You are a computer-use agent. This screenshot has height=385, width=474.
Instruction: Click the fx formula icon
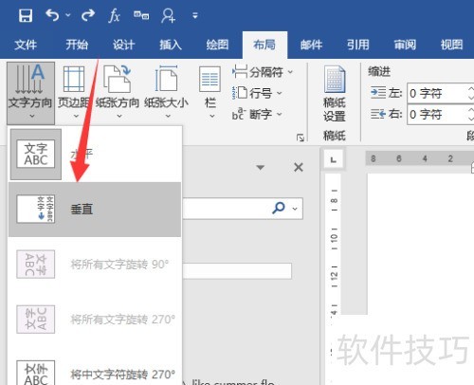[114, 15]
